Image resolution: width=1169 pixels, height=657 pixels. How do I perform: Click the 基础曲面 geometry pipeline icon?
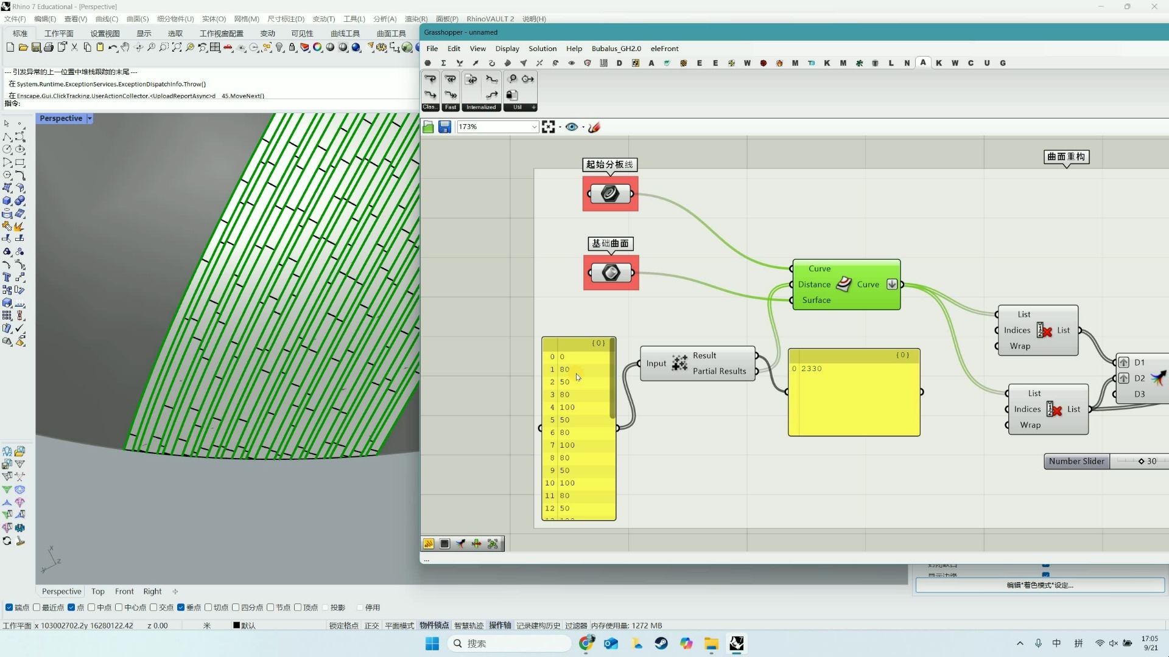612,273
